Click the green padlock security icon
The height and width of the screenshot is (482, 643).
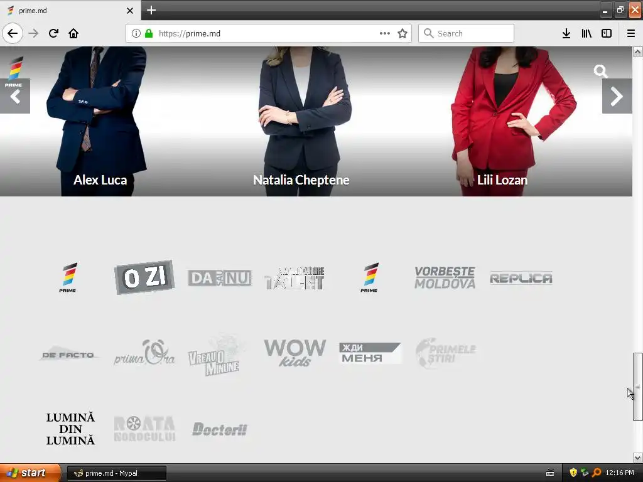[x=149, y=33]
